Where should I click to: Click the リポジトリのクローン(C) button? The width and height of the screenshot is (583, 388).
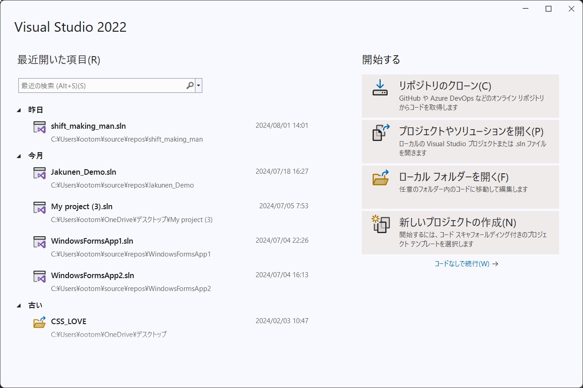[x=460, y=96]
